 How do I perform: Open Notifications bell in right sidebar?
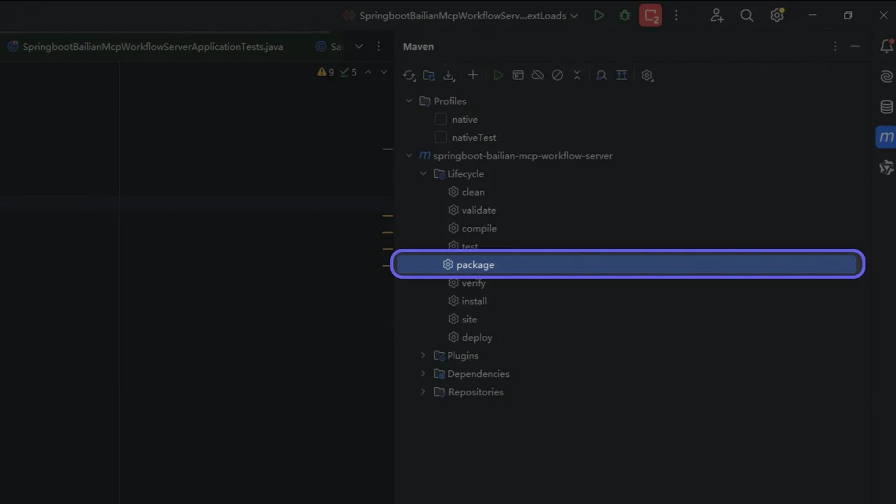pos(886,46)
